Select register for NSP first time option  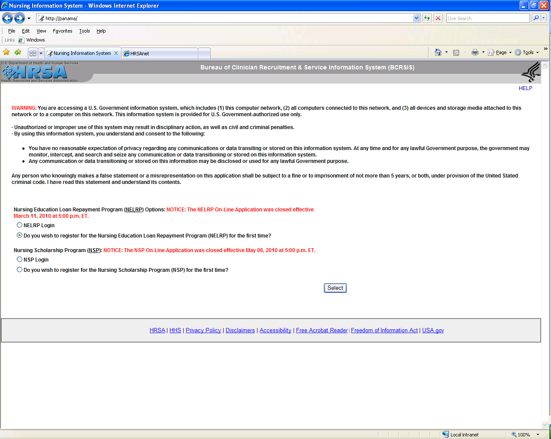[x=19, y=270]
